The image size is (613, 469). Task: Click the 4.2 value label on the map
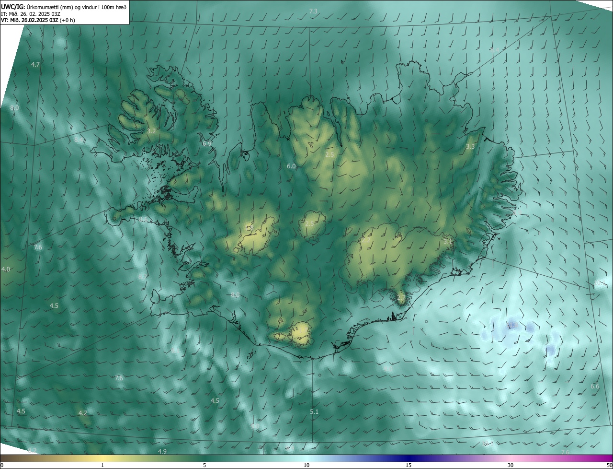[x=83, y=413]
